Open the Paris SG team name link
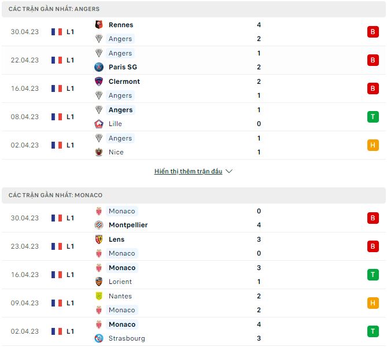The width and height of the screenshot is (387, 347). coord(123,67)
